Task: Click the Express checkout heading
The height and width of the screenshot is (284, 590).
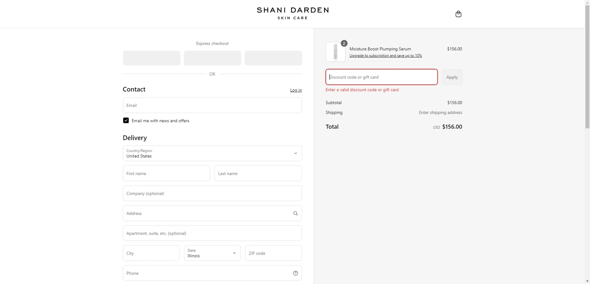Action: point(212,44)
